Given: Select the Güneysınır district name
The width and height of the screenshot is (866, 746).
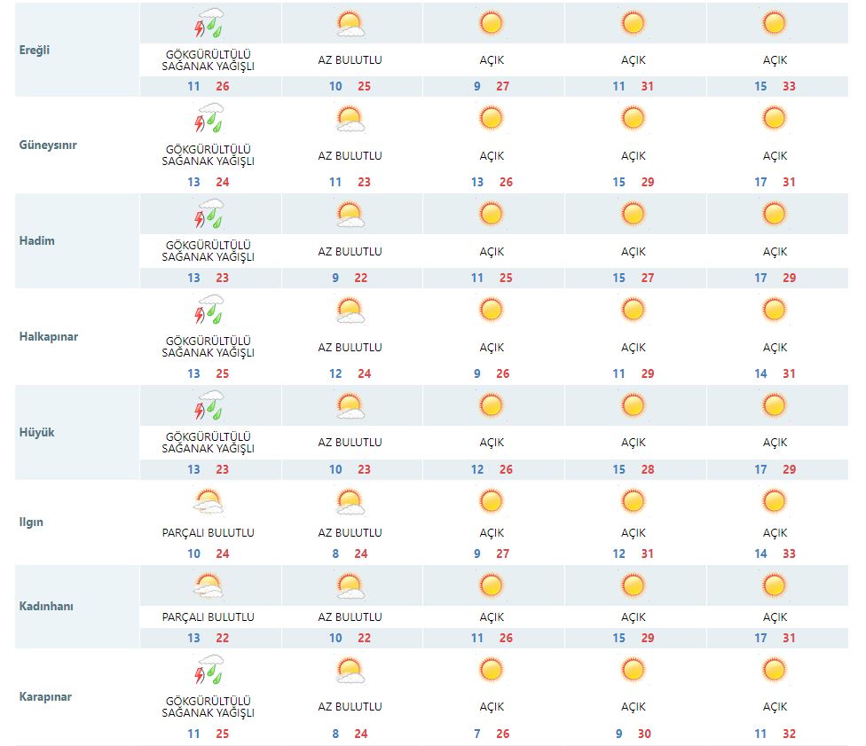Looking at the screenshot, I should pyautogui.click(x=48, y=145).
